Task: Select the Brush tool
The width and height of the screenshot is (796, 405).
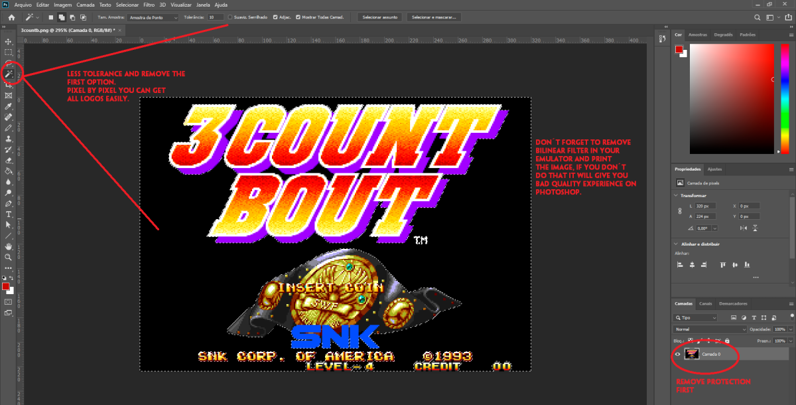Action: [x=9, y=127]
